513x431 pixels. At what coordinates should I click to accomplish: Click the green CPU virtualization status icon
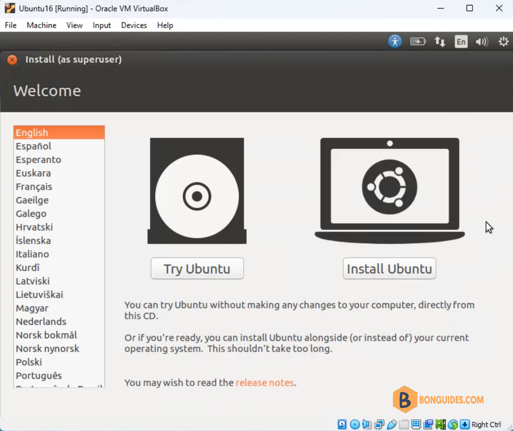pos(440,424)
